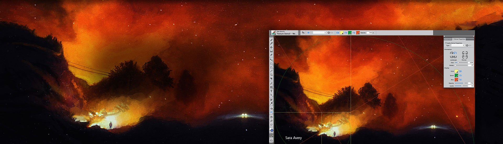Viewport: 503px width, 144px height.
Task: Click the Grid color swatch in panel
Action: click(456, 71)
